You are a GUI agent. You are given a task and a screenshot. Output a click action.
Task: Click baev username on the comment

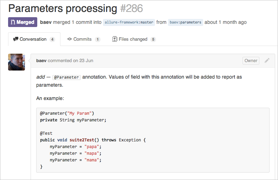point(41,61)
